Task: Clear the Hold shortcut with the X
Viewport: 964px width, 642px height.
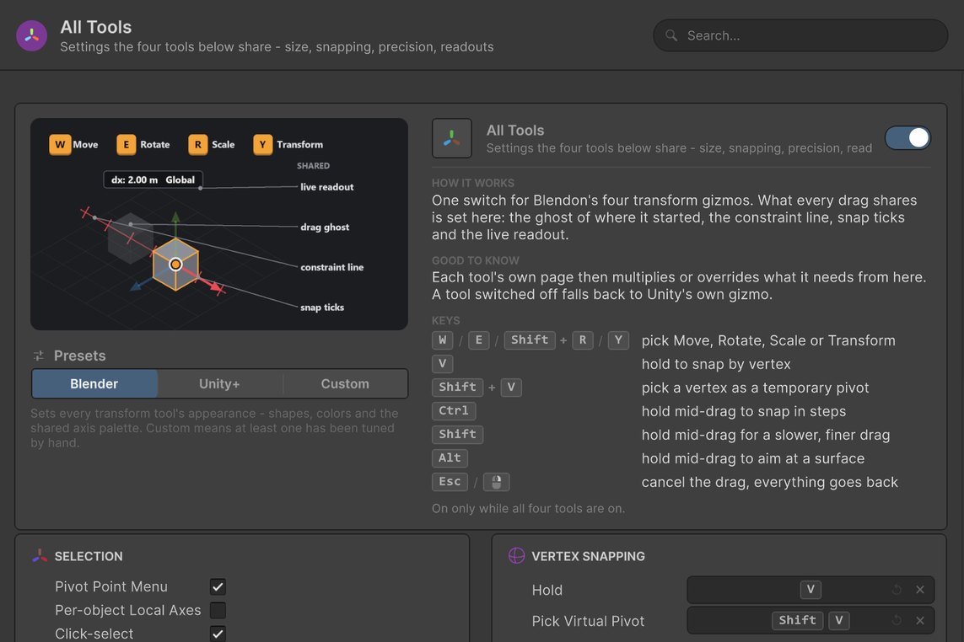Action: pyautogui.click(x=920, y=590)
